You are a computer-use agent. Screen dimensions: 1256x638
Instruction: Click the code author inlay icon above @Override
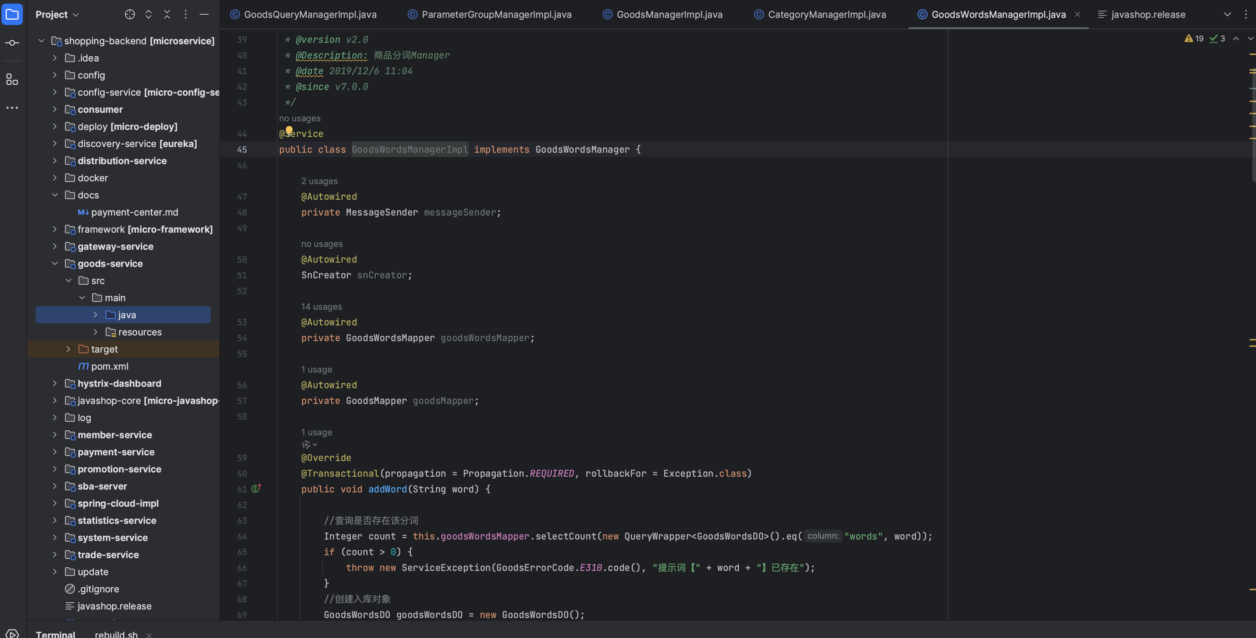(x=309, y=445)
